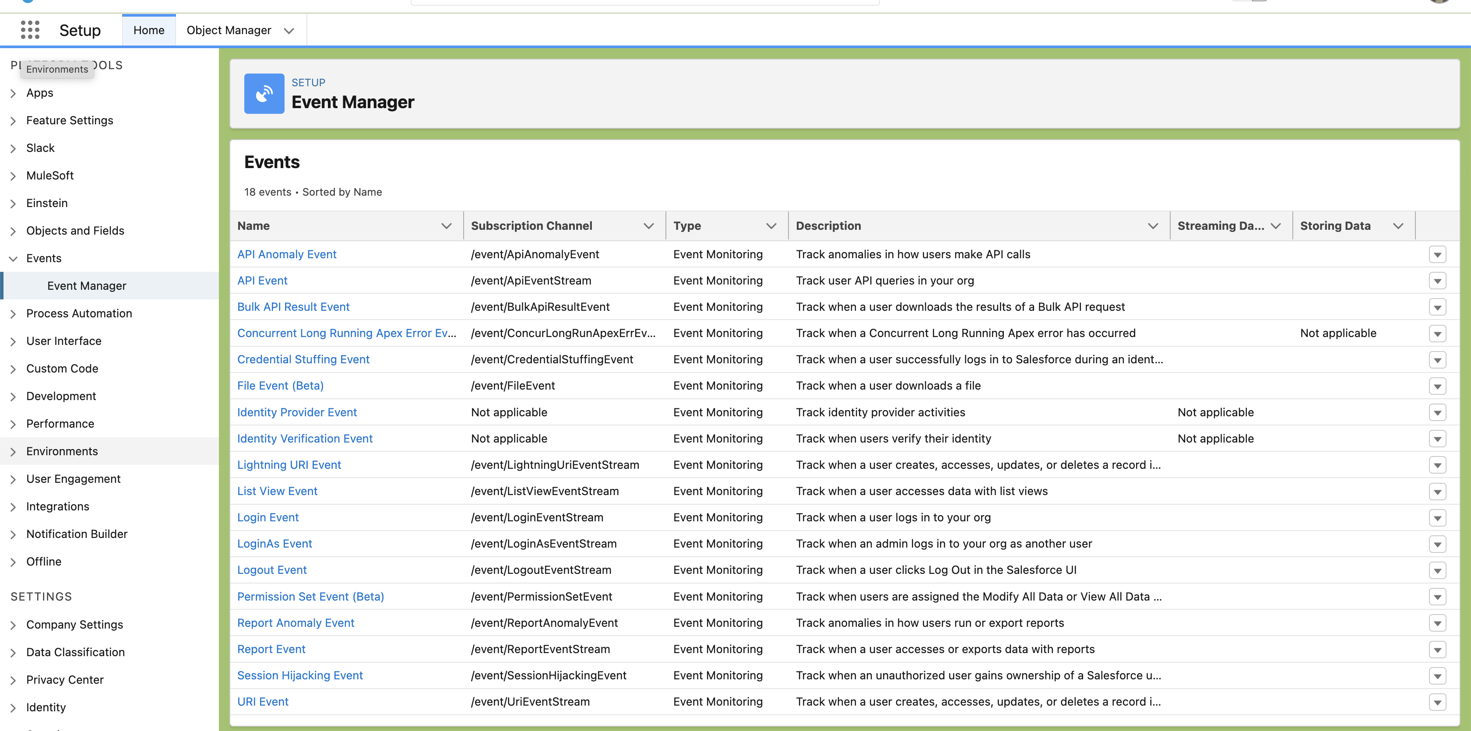The width and height of the screenshot is (1471, 731).
Task: Open row actions for Concurrent Long Running Apex Error
Action: pos(1437,334)
